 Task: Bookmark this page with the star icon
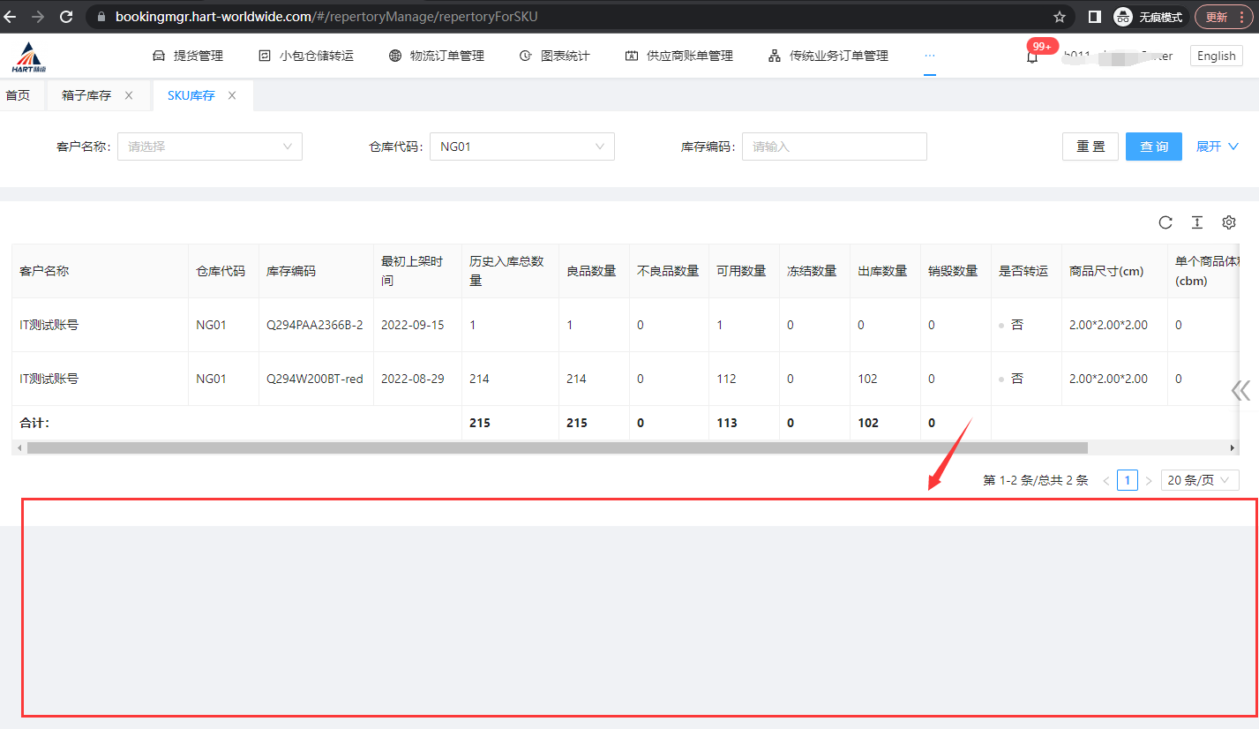click(x=1059, y=17)
